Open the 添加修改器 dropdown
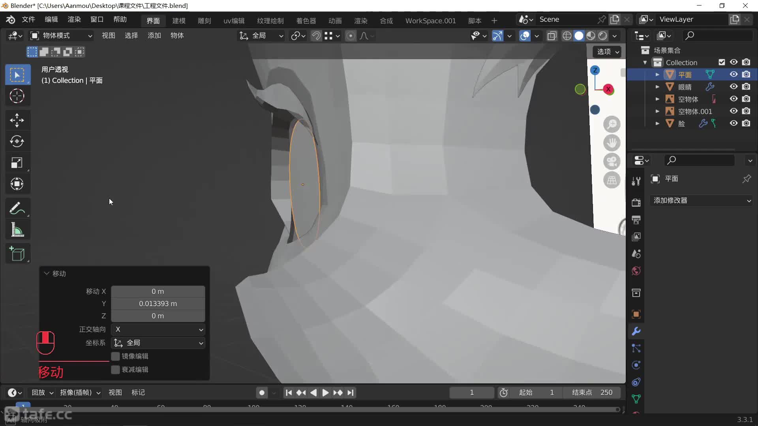The width and height of the screenshot is (758, 426). coord(702,200)
